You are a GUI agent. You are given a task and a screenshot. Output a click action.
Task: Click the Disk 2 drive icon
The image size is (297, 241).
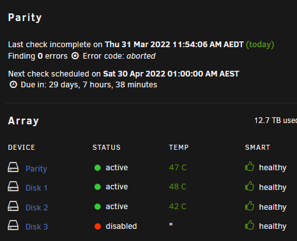[13, 206]
